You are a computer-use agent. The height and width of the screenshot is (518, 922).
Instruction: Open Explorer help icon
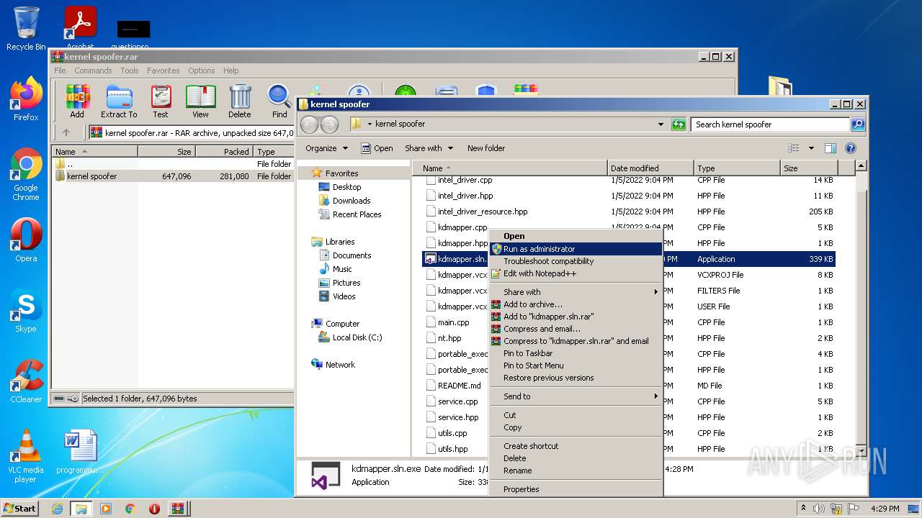(x=850, y=148)
